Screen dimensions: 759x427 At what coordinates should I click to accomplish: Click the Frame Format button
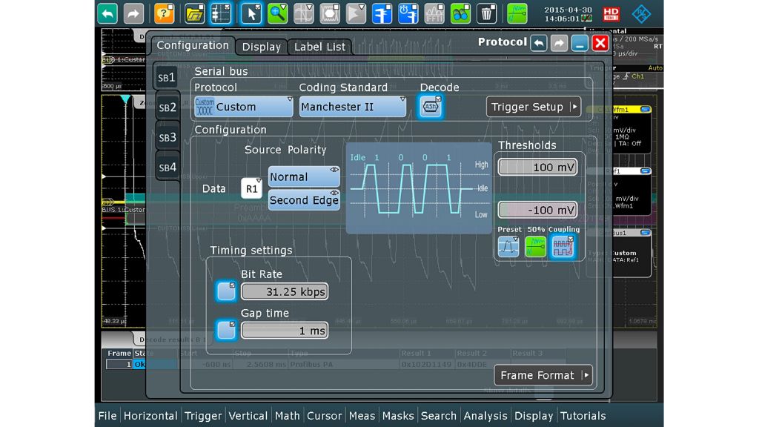[x=543, y=375]
